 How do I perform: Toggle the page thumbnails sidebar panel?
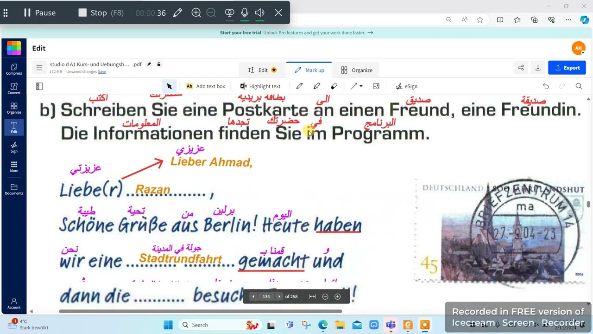tap(39, 86)
